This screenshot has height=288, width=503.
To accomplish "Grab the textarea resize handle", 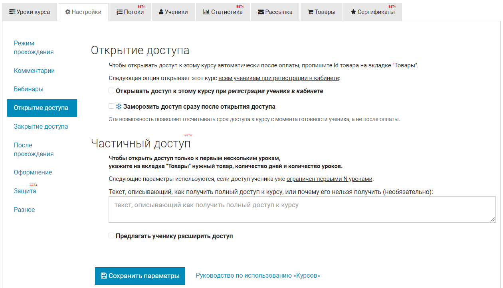I will click(493, 219).
